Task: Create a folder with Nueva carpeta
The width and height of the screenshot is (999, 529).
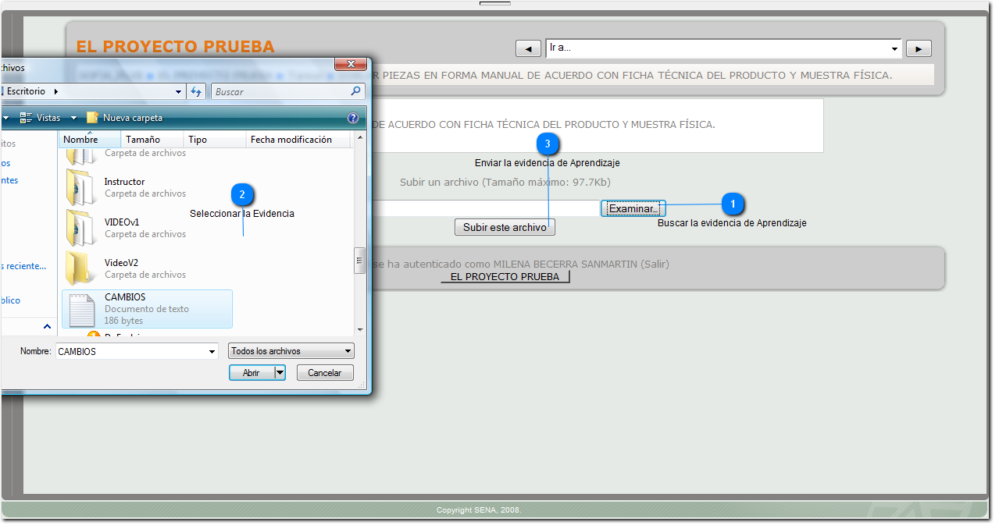Action: click(x=125, y=118)
